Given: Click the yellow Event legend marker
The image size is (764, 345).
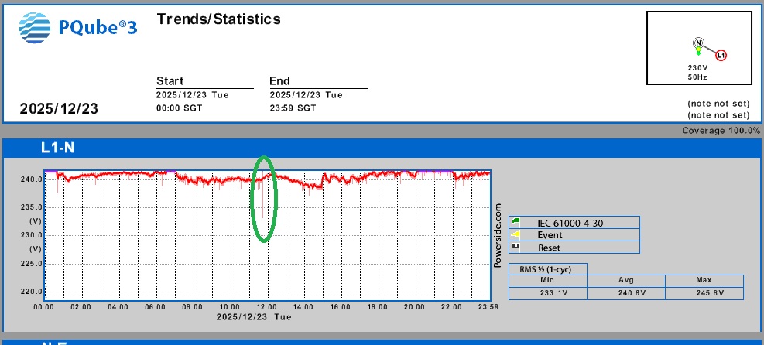Looking at the screenshot, I should (x=517, y=235).
